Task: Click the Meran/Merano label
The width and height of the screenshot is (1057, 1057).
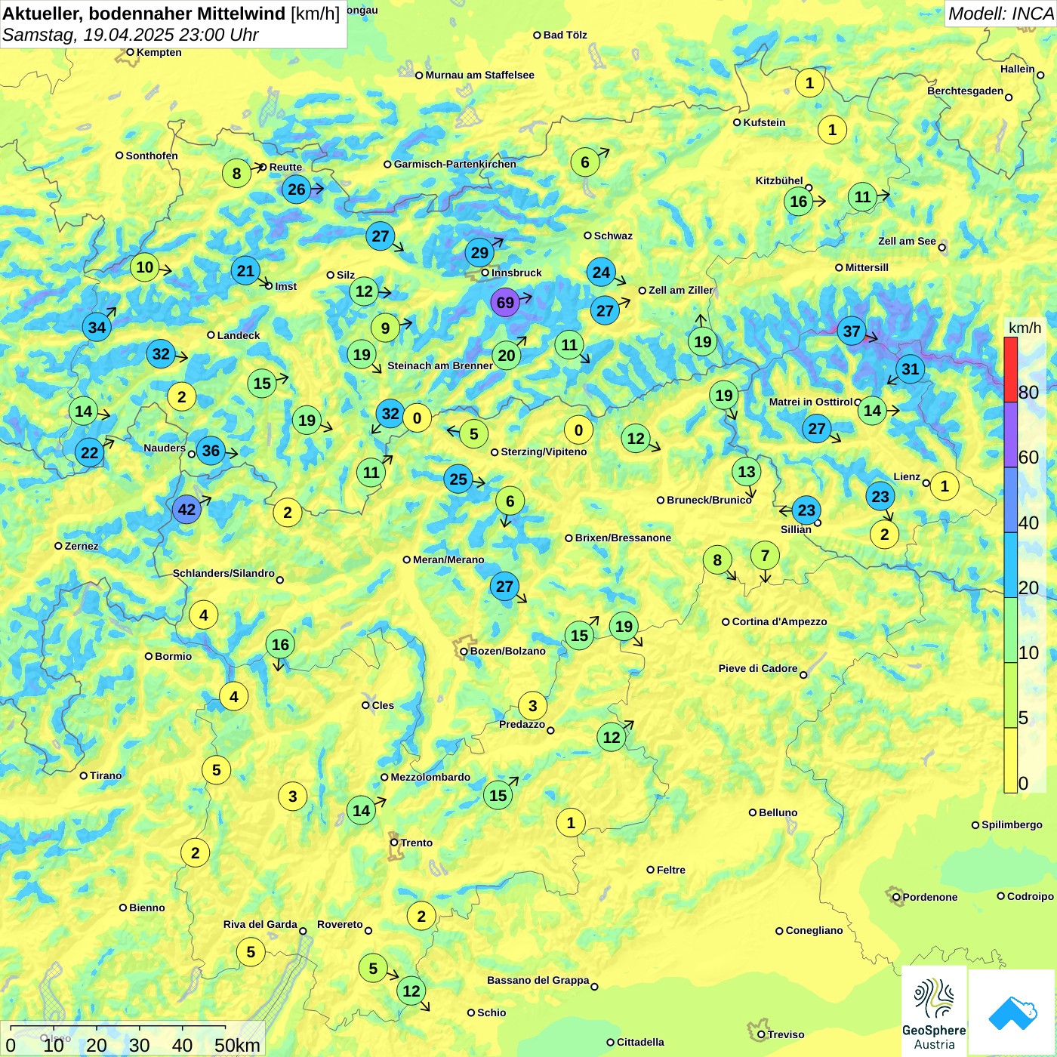Action: 448,559
